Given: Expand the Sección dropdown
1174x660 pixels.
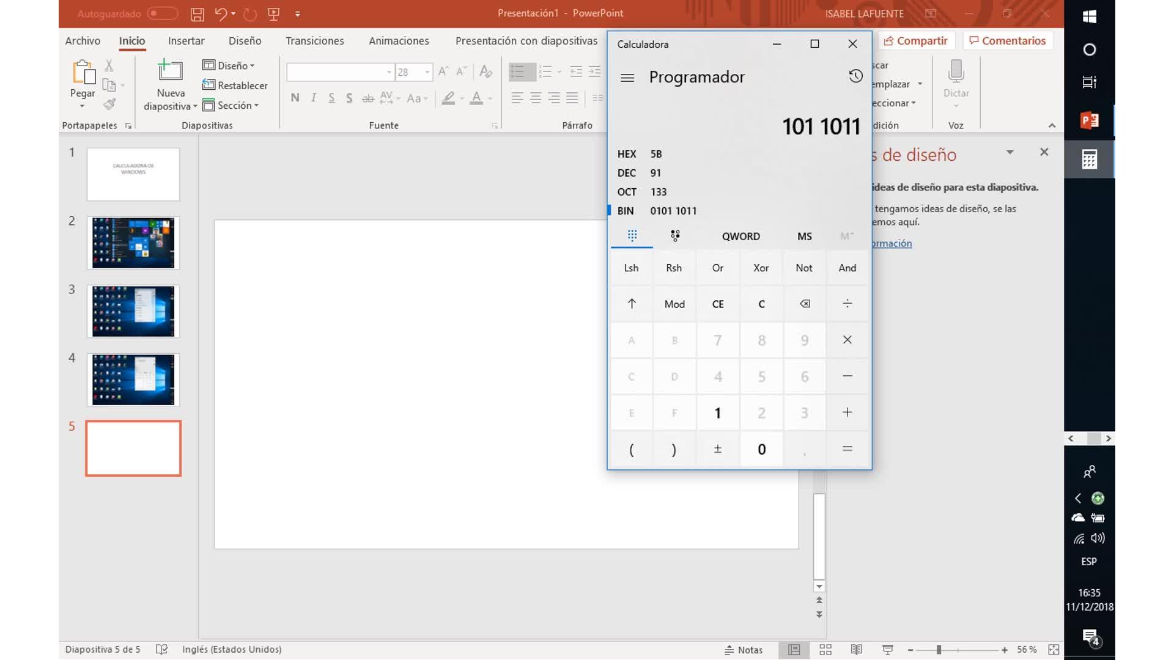Looking at the screenshot, I should [236, 106].
